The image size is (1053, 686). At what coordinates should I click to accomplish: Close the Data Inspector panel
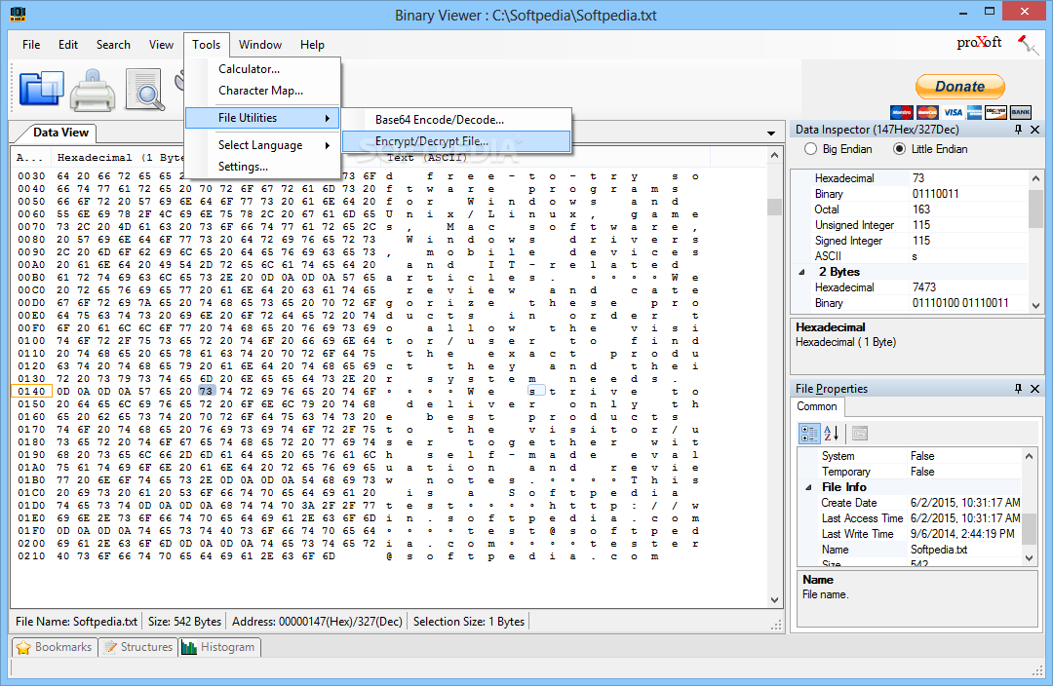1034,130
